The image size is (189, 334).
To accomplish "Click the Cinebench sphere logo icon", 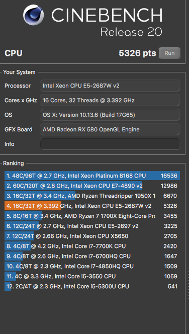I will click(34, 15).
